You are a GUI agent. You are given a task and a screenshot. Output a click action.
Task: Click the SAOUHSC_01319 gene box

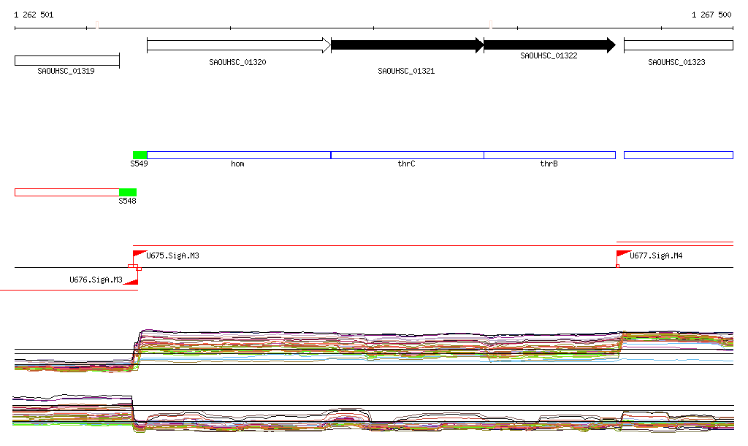pos(66,61)
